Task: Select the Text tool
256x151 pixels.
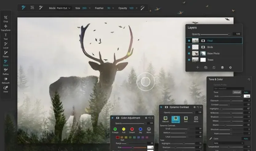Action: [6, 37]
